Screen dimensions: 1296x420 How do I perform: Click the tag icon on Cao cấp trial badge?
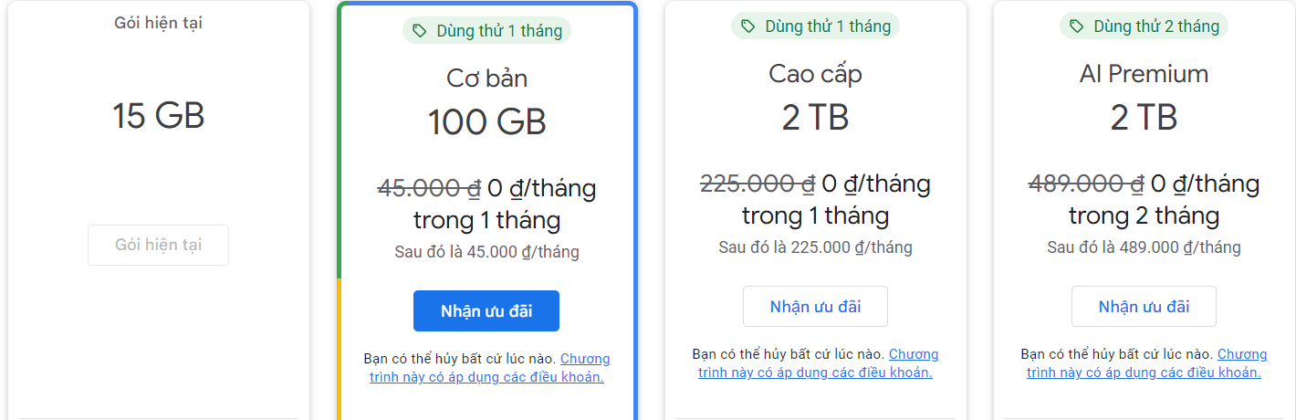coord(748,26)
